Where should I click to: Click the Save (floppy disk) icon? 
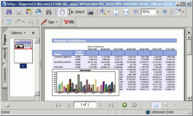pos(9,12)
